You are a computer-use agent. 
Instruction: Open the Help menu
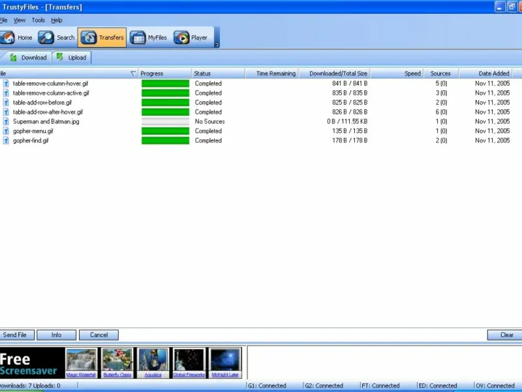click(x=57, y=20)
